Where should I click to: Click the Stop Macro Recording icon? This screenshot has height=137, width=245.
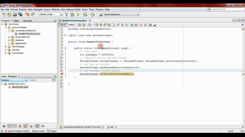[x=145, y=25]
